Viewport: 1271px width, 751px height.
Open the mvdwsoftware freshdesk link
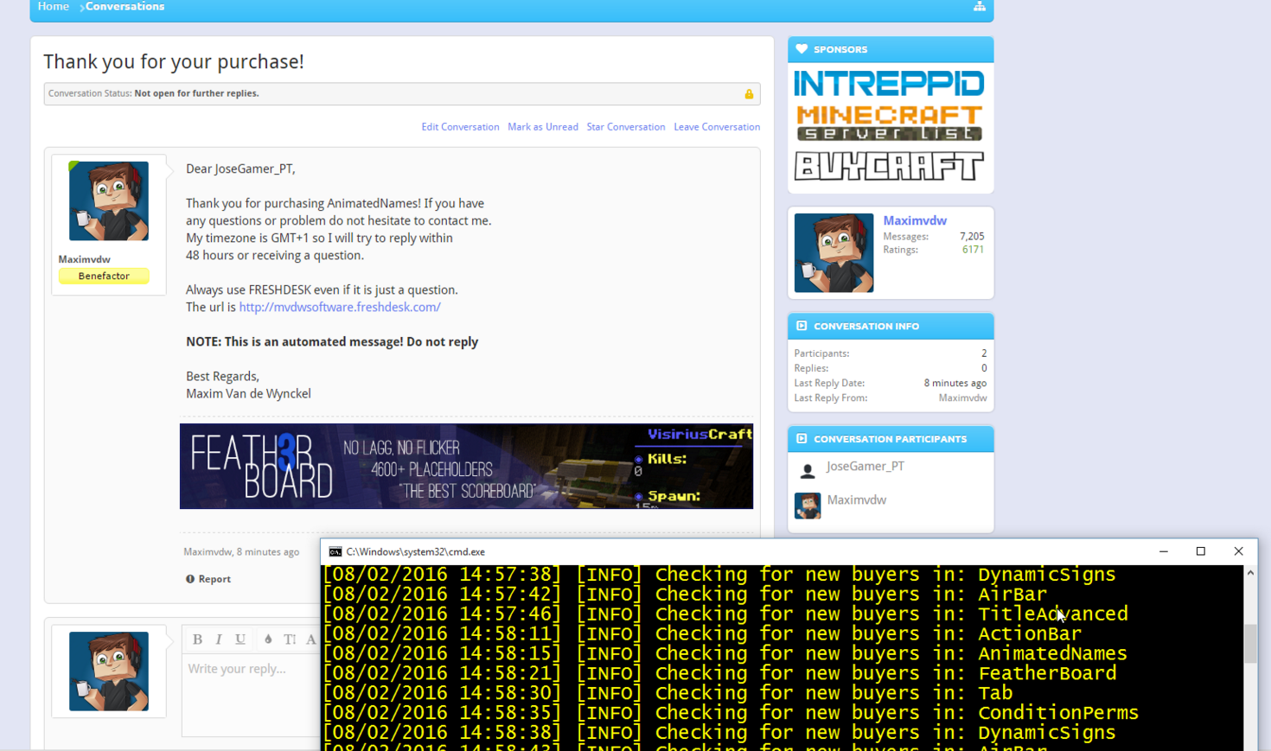click(339, 307)
